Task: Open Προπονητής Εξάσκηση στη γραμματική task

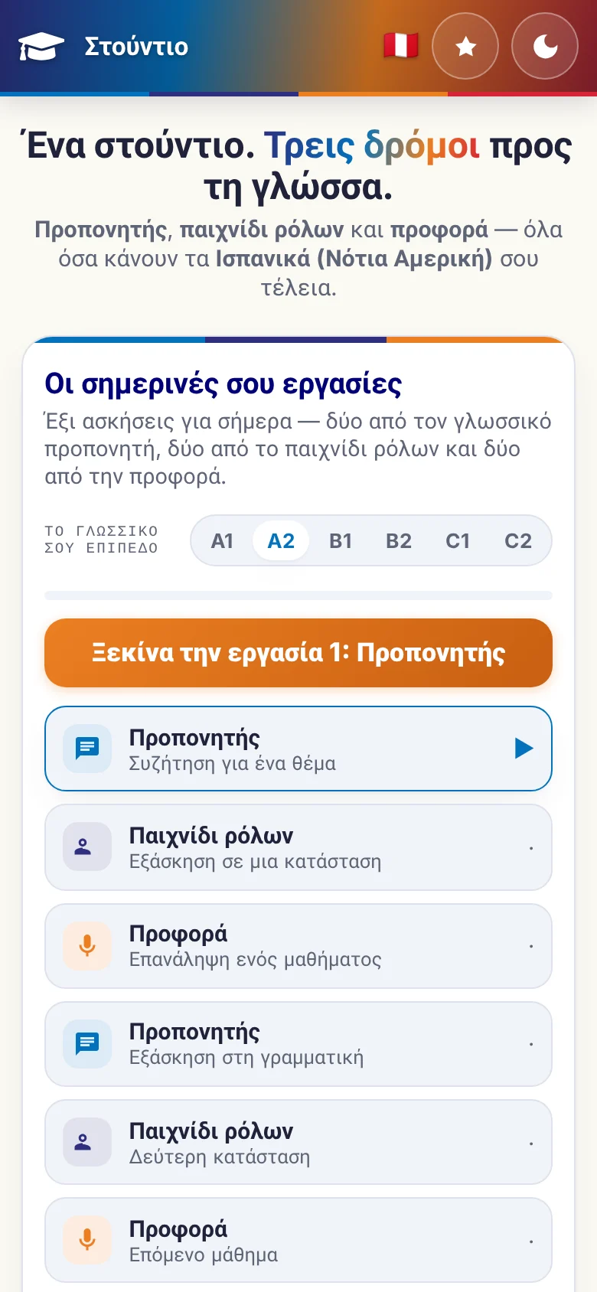Action: [x=298, y=1044]
